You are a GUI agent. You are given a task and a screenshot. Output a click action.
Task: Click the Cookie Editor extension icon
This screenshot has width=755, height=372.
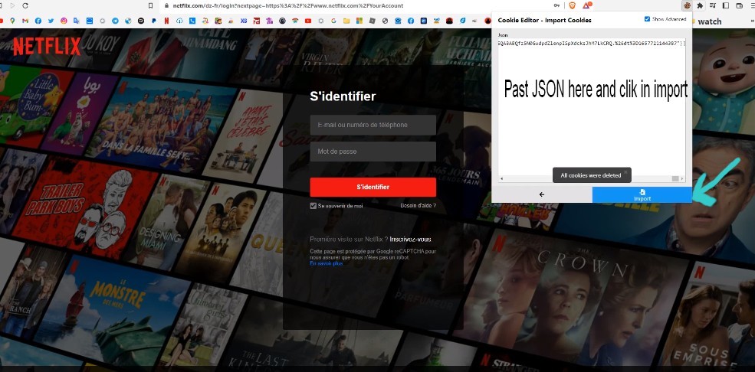click(x=688, y=5)
